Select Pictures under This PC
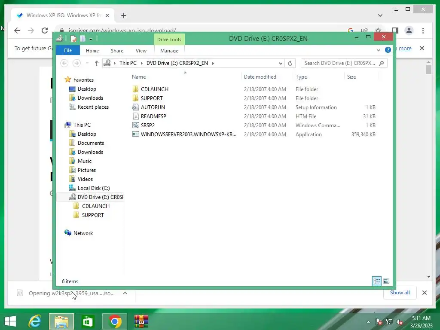 (x=82, y=170)
